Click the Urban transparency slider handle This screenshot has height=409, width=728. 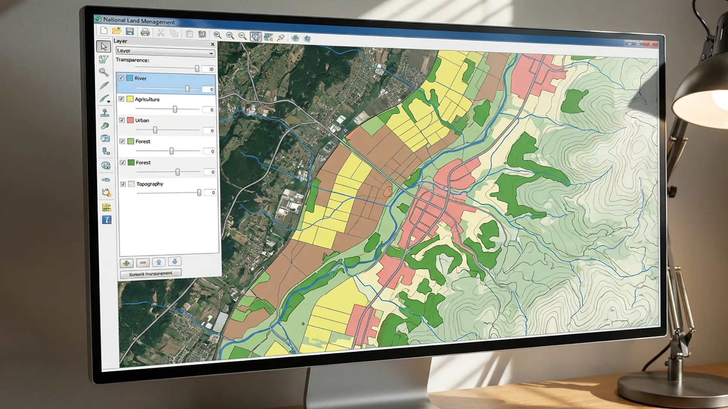click(155, 130)
